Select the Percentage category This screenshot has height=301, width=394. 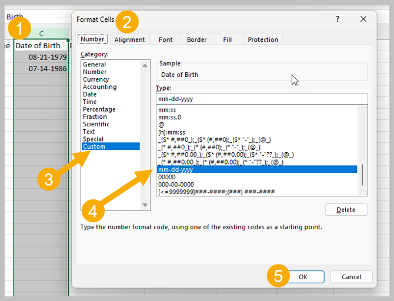pyautogui.click(x=111, y=109)
